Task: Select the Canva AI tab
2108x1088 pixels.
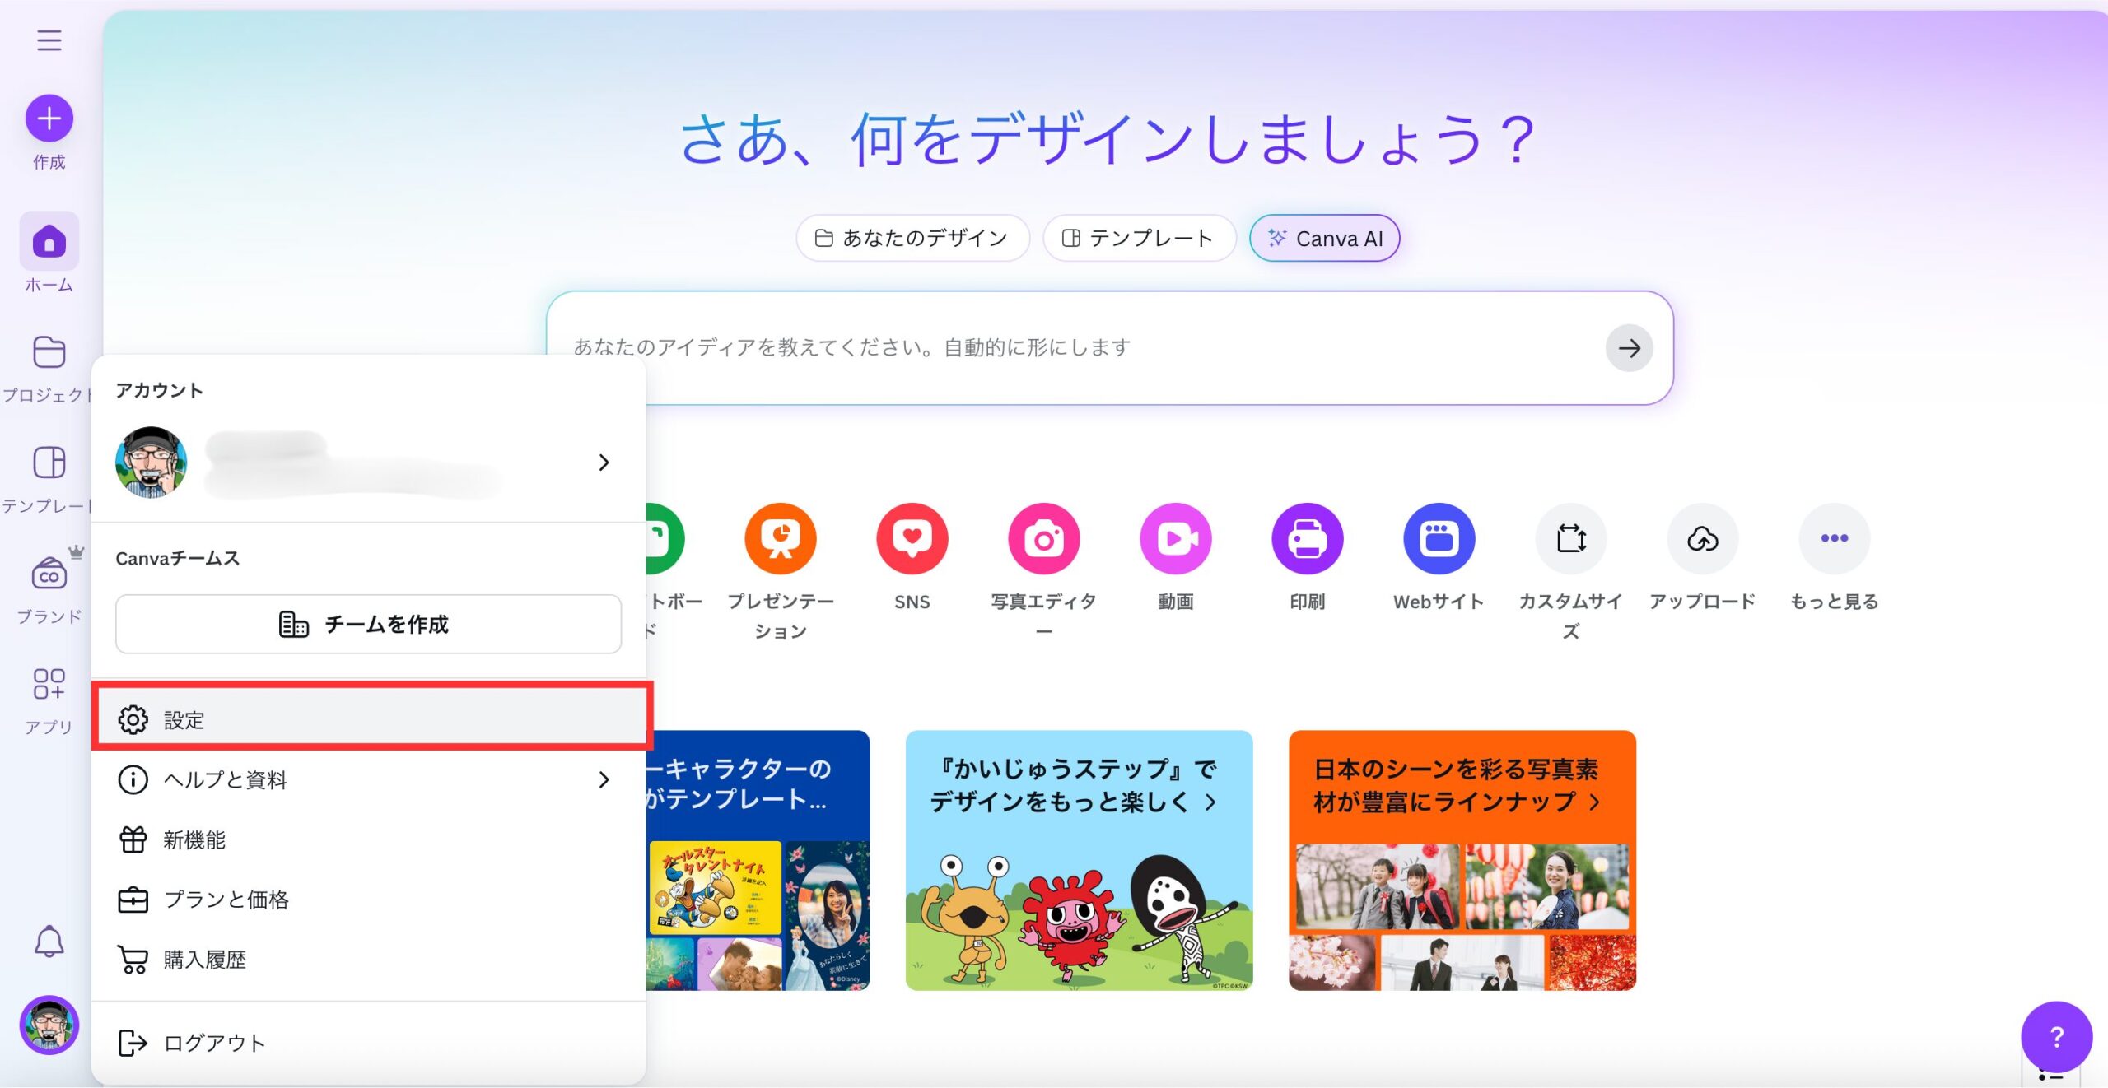Action: pos(1324,238)
